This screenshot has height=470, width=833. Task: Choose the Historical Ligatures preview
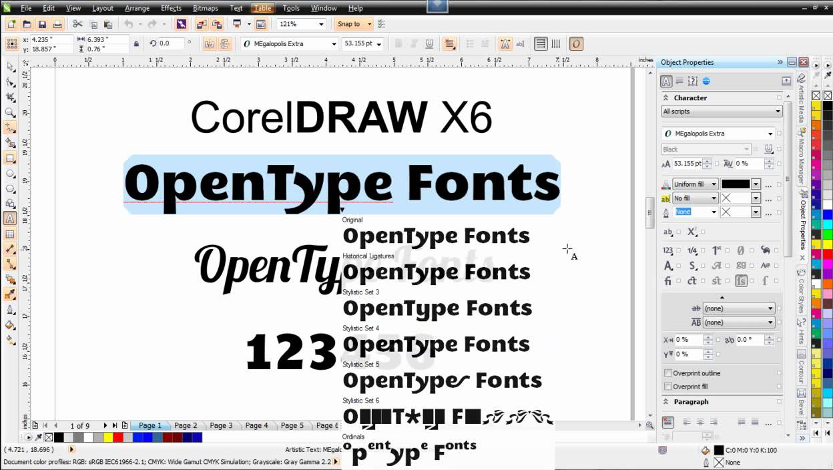pyautogui.click(x=437, y=272)
